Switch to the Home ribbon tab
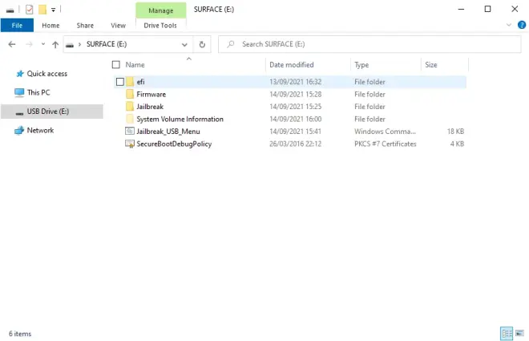The width and height of the screenshot is (529, 341). (50, 26)
